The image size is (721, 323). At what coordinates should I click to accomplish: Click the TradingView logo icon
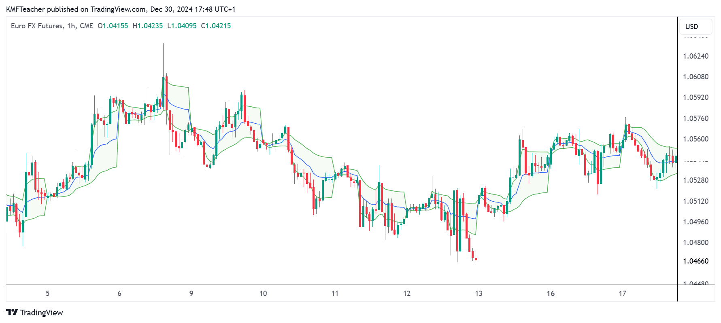[12, 312]
